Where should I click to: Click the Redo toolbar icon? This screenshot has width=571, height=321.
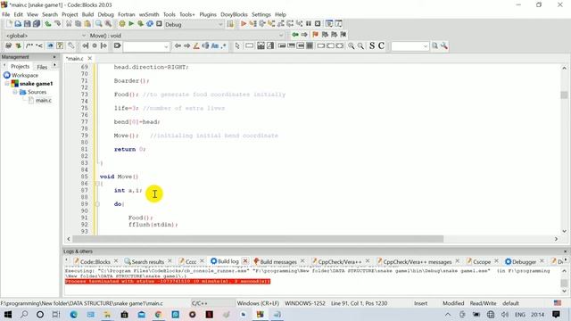tap(57, 24)
